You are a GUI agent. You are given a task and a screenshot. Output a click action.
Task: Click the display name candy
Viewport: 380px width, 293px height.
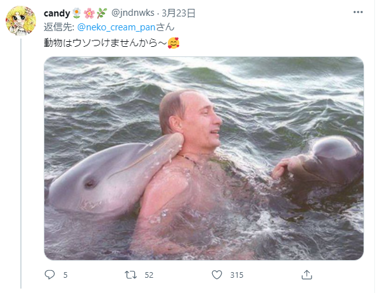(x=57, y=13)
